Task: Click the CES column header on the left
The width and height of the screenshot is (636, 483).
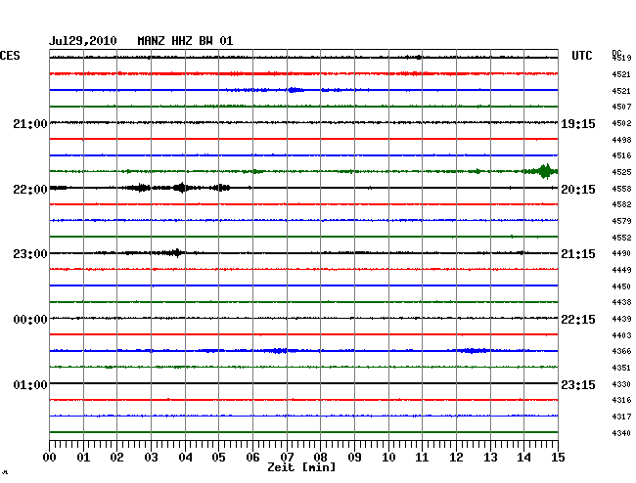Action: click(10, 57)
